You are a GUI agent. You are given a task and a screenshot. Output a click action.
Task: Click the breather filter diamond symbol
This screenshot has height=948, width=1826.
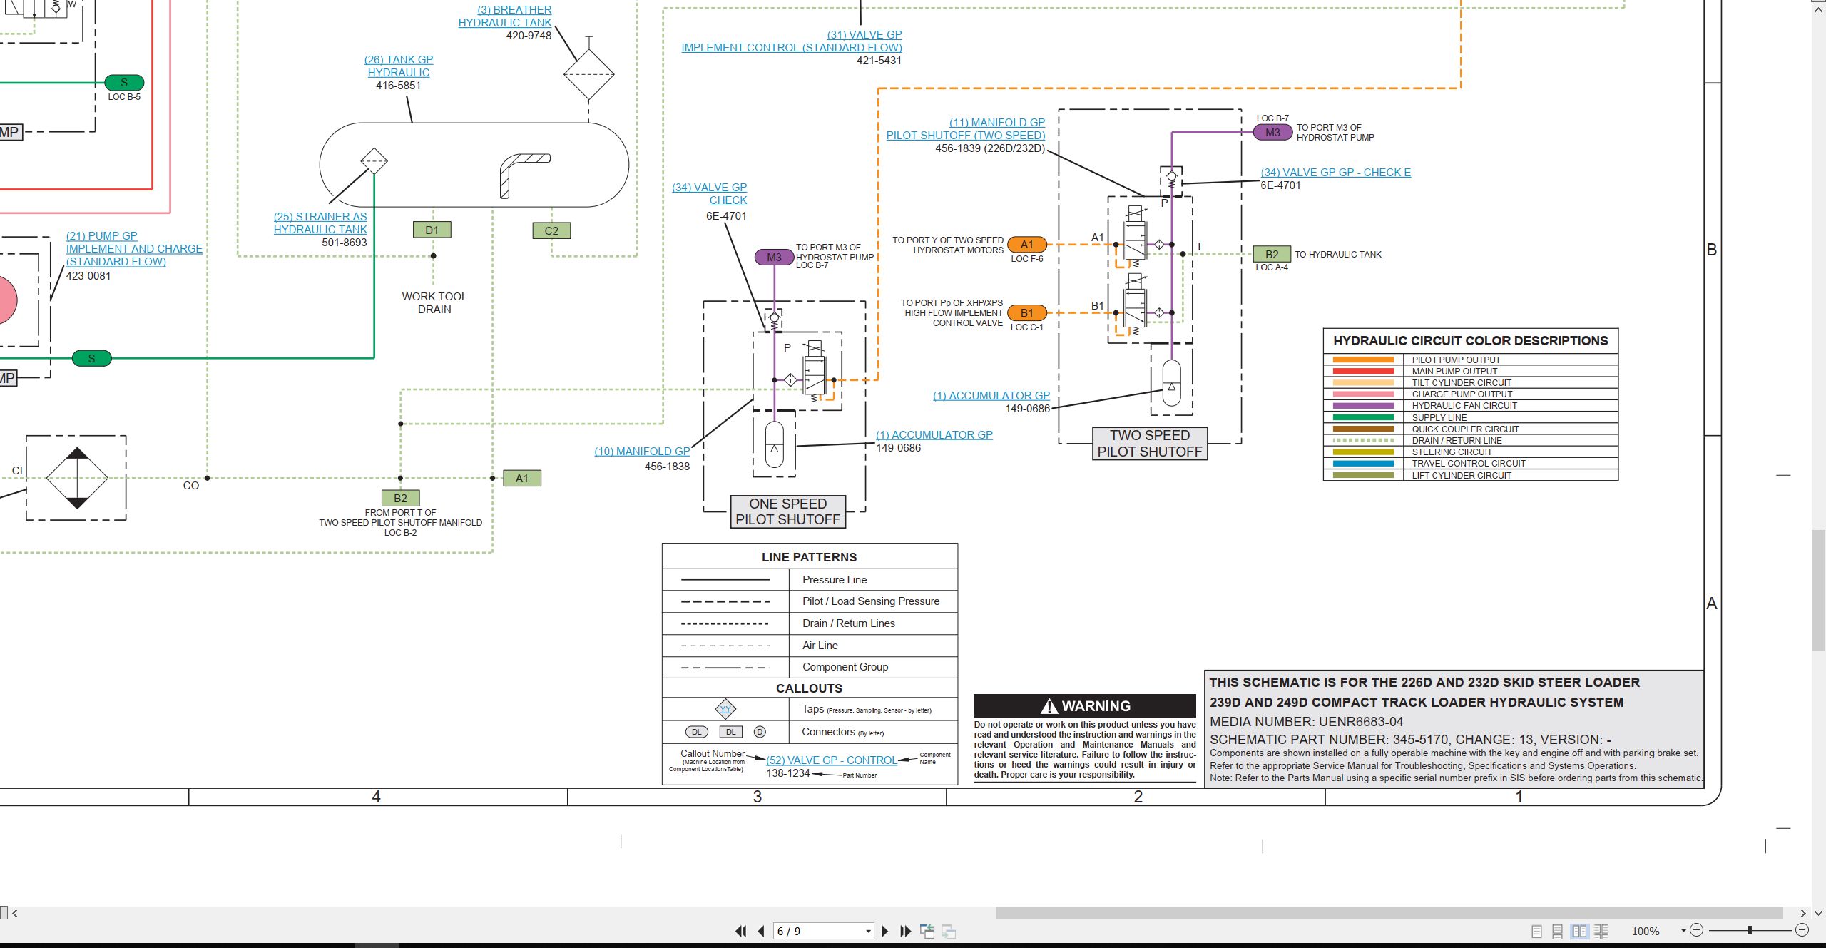[588, 74]
